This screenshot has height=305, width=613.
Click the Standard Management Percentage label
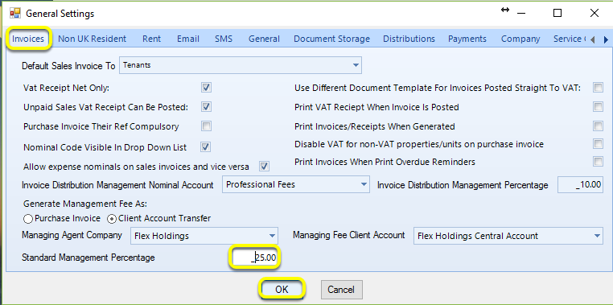click(x=88, y=258)
